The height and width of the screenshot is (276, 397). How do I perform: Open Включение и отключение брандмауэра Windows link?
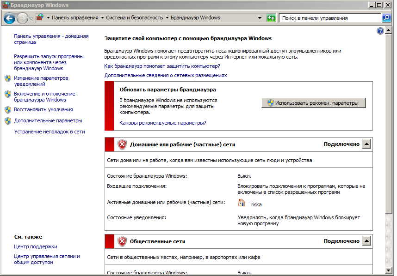(44, 97)
